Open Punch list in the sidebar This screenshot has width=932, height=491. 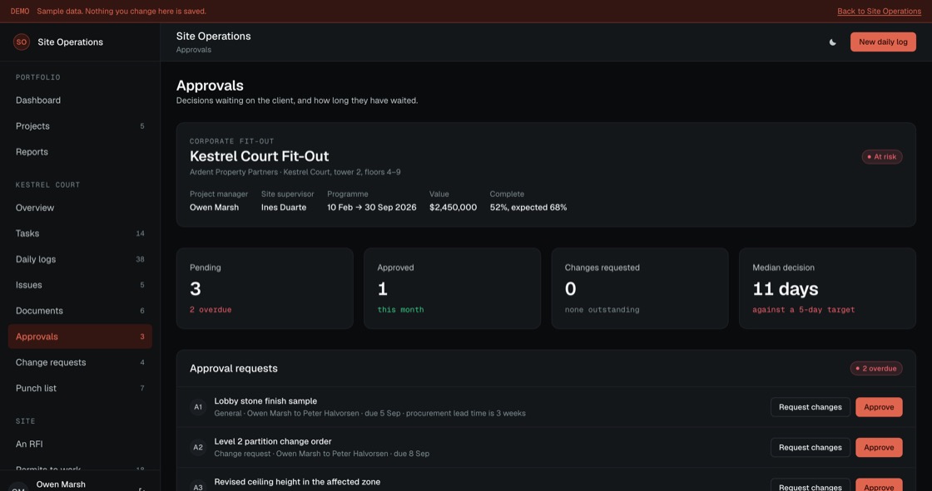pos(80,388)
